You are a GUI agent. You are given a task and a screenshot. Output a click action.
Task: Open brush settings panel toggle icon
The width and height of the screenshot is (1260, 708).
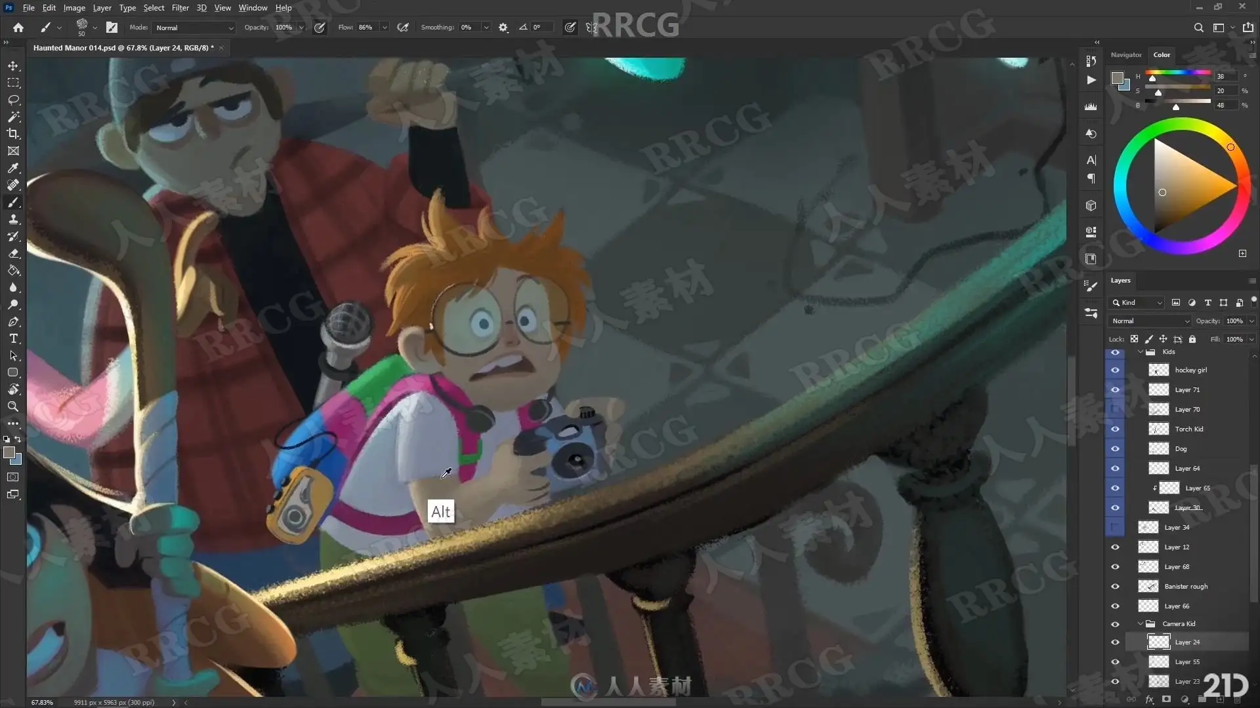tap(112, 28)
